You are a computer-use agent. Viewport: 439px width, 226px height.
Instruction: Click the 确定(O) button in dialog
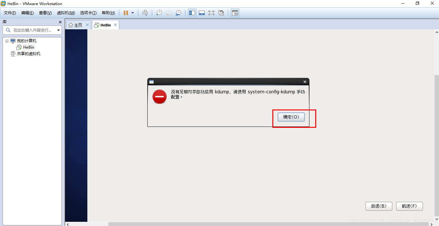[291, 117]
